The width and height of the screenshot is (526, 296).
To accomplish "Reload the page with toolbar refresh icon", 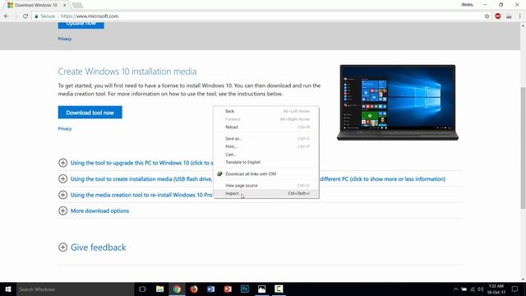I will tap(25, 16).
